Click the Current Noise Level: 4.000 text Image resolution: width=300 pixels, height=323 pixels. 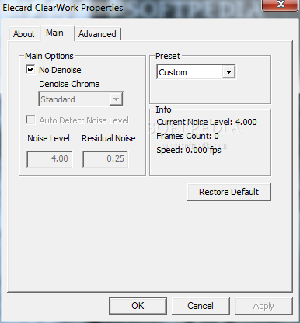point(207,122)
